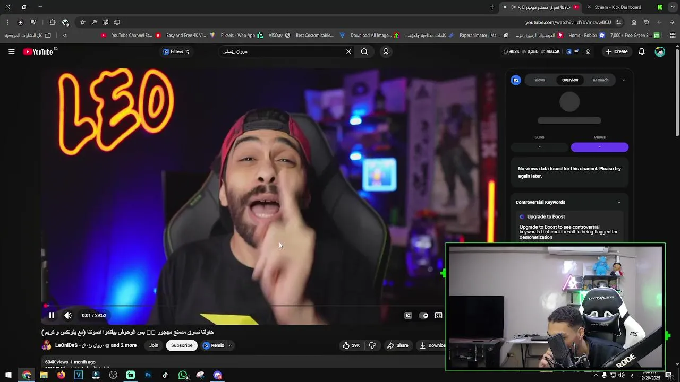Click the YouTube URL address bar
The width and height of the screenshot is (680, 382).
[568, 22]
